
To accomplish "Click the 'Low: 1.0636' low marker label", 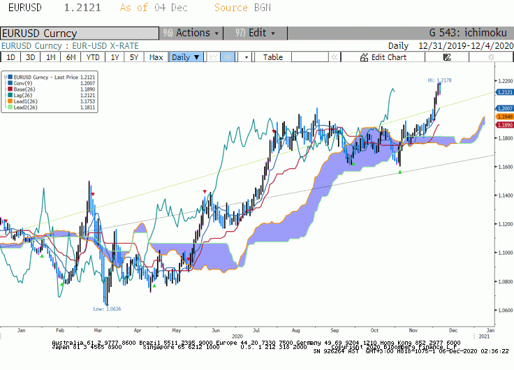I will pos(107,309).
